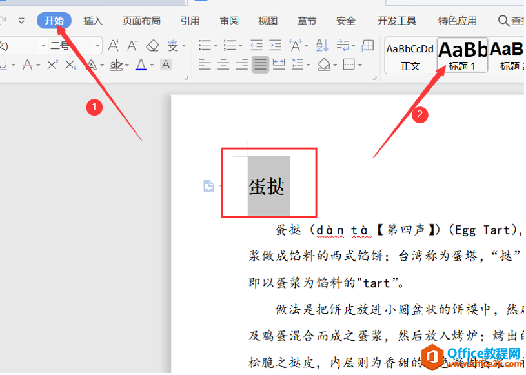The width and height of the screenshot is (526, 375).
Task: Open the Shading color dropdown arrow
Action: click(x=335, y=65)
